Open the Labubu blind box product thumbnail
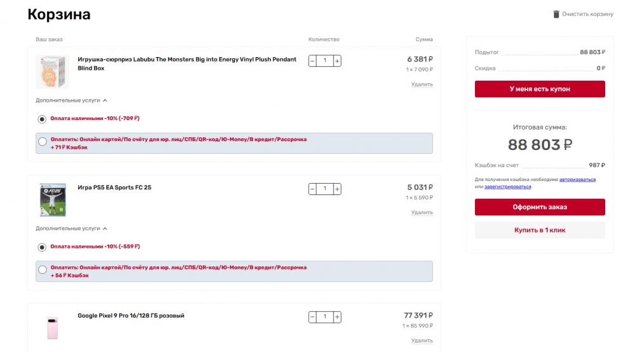The height and width of the screenshot is (352, 635). 51,72
